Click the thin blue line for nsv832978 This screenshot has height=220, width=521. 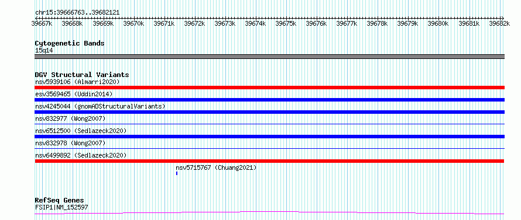(269, 148)
